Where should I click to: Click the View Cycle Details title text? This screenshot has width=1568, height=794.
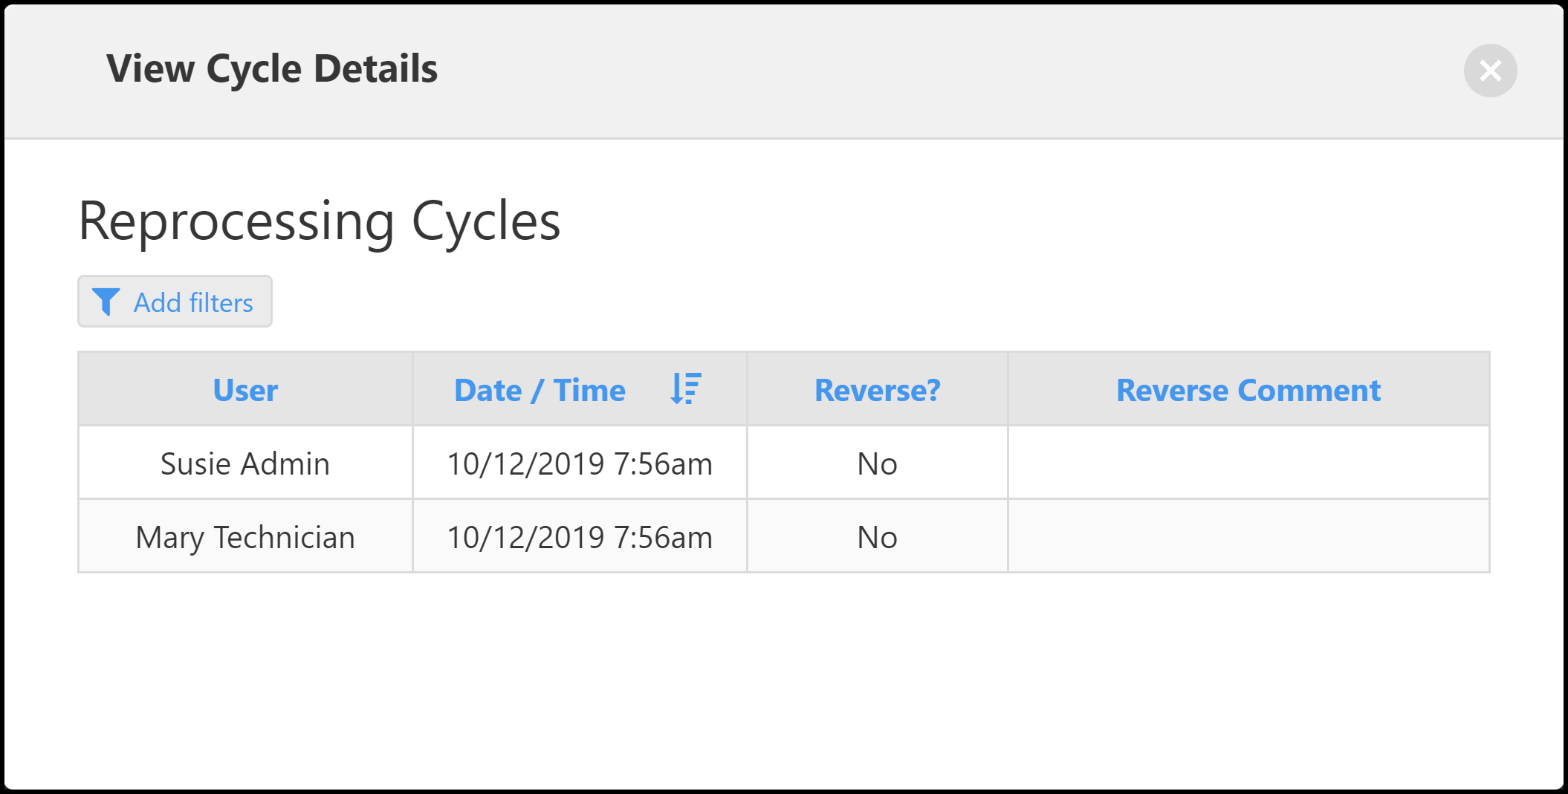(x=272, y=69)
